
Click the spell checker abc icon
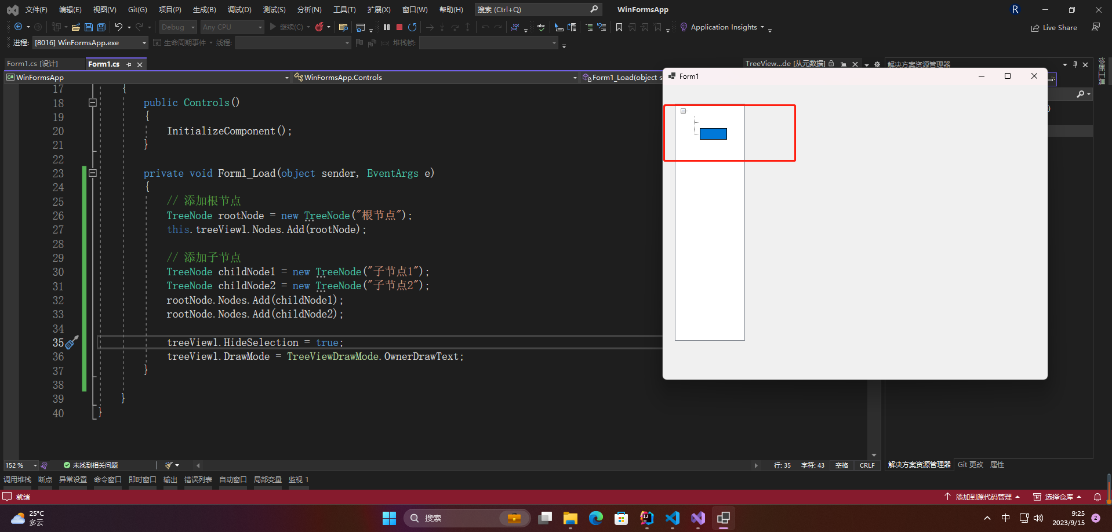(541, 27)
